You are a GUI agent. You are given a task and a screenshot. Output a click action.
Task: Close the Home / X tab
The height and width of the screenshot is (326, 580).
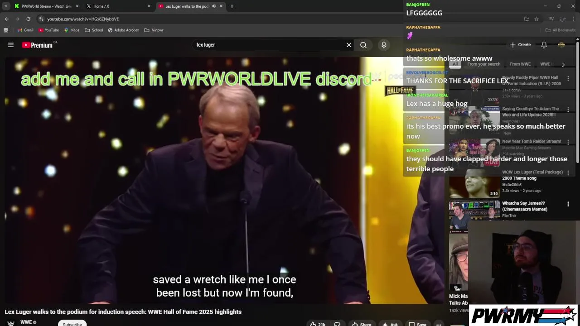[149, 6]
